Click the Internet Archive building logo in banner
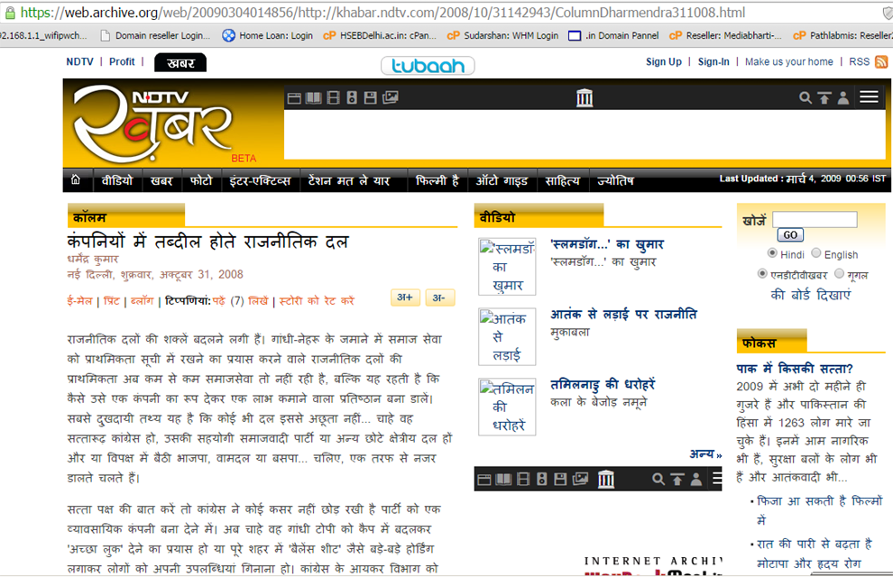 [x=585, y=97]
